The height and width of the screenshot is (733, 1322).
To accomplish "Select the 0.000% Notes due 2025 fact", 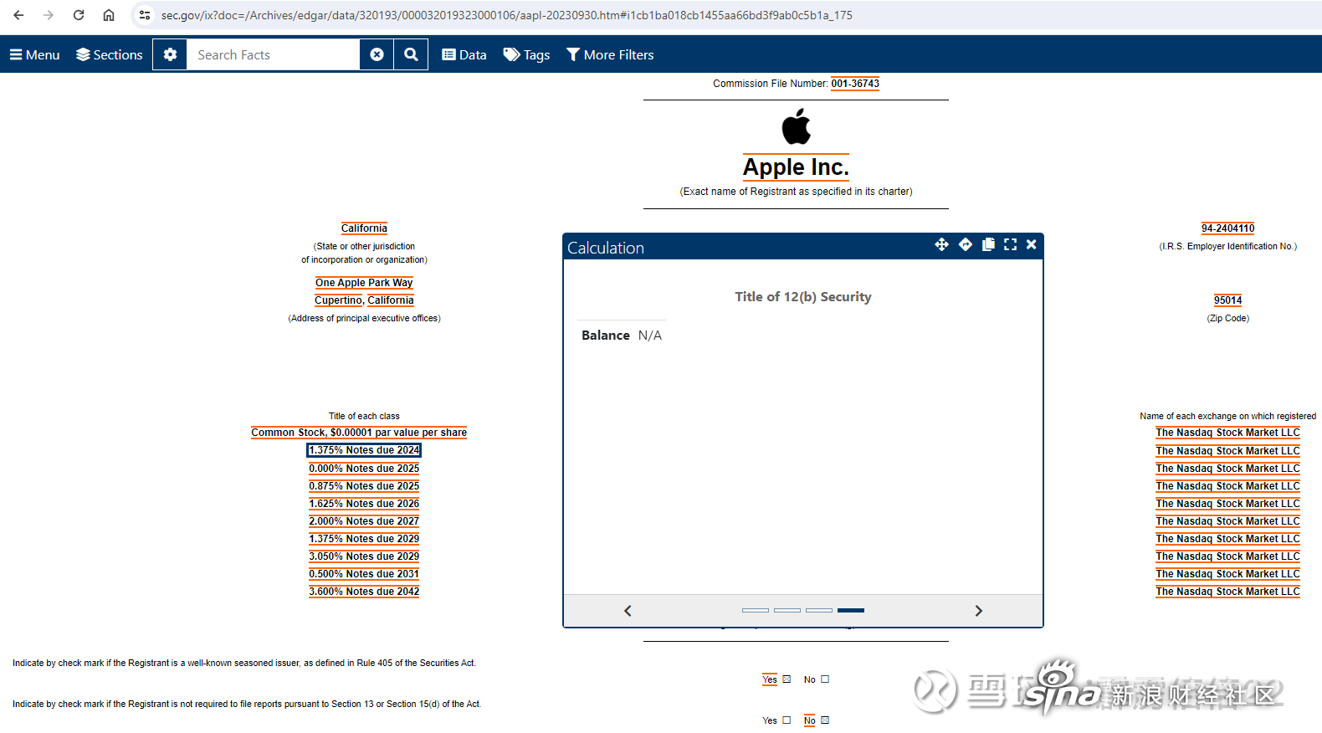I will [x=364, y=469].
